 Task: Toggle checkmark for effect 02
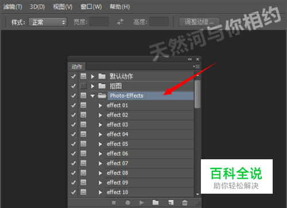coord(73,115)
